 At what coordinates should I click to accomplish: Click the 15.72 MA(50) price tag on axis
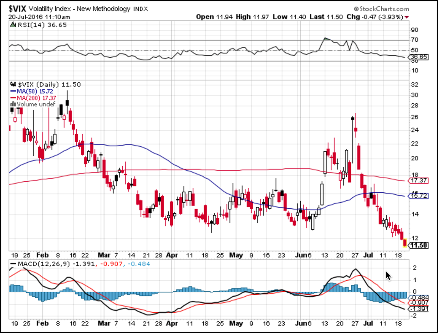point(418,196)
